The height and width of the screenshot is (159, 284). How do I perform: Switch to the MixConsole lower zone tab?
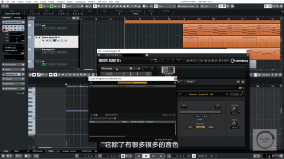coord(37,151)
